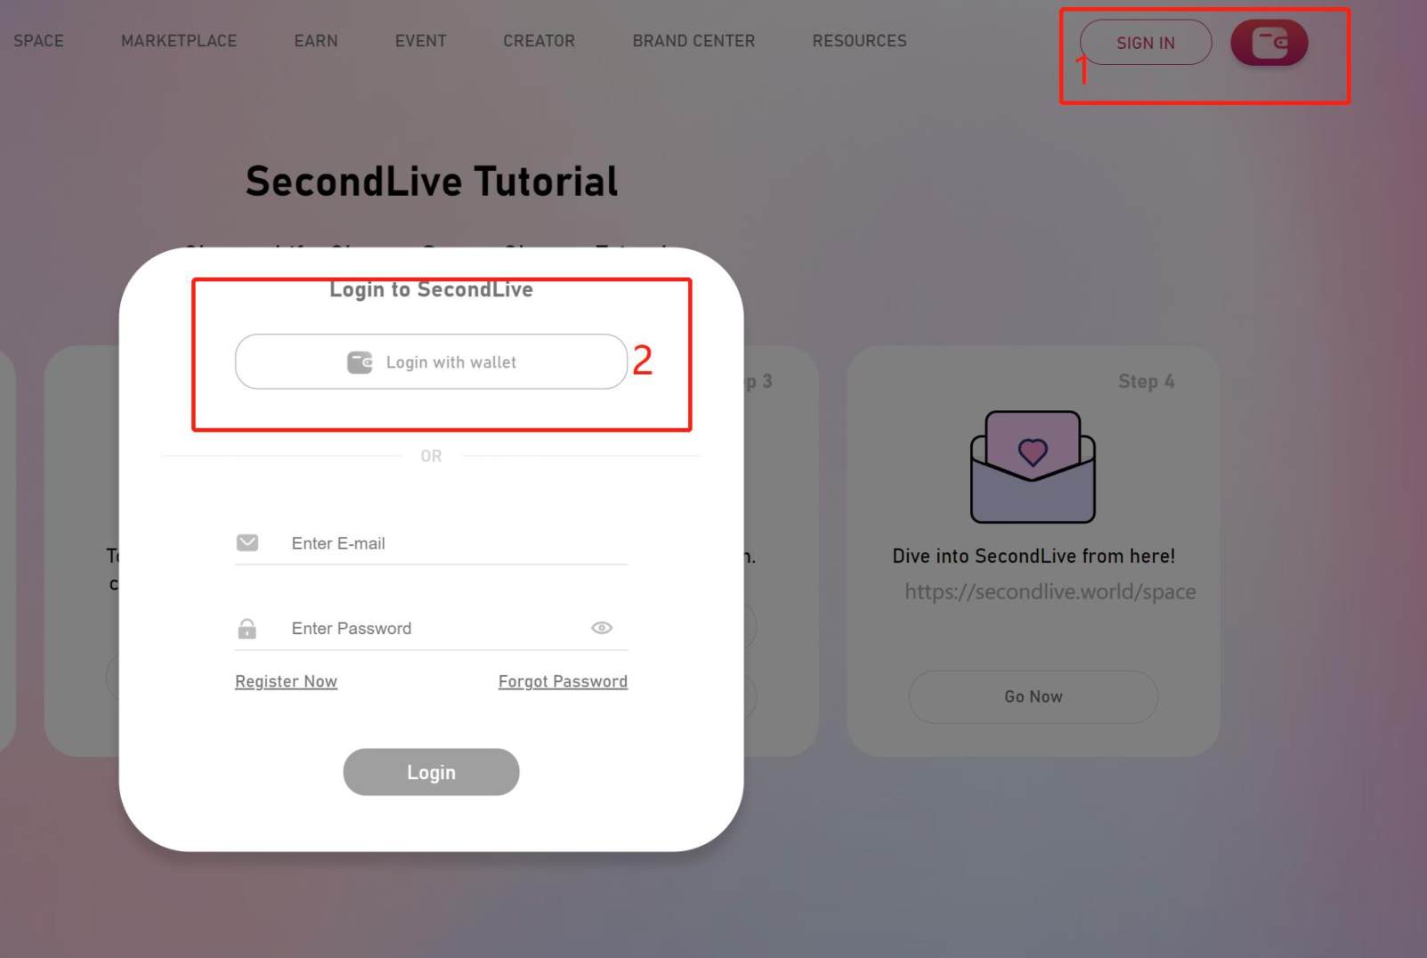Click the lock icon beside the Password field
The width and height of the screenshot is (1427, 958).
pos(247,629)
